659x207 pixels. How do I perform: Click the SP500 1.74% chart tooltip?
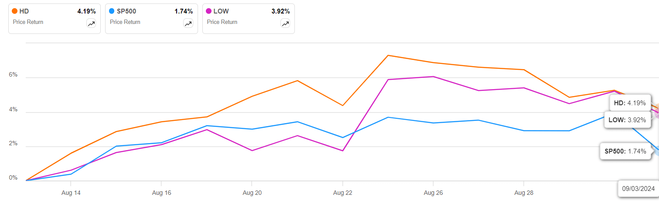coord(625,151)
